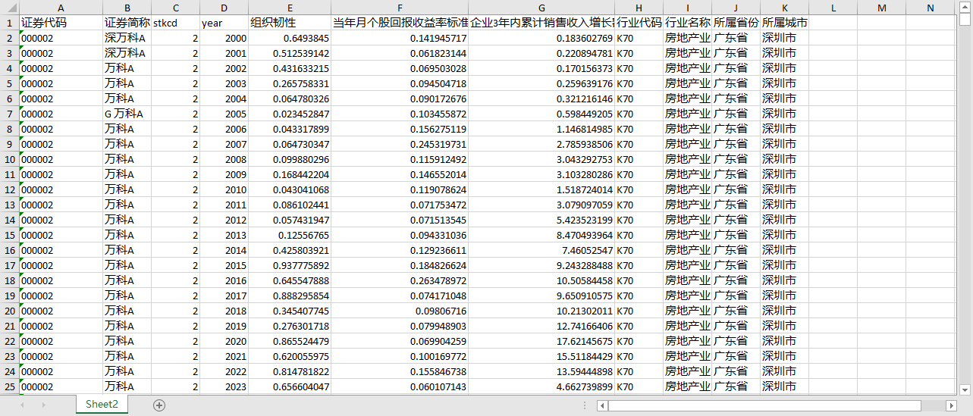The width and height of the screenshot is (973, 416).
Task: Click the vertical scrollbar down arrow
Action: click(x=965, y=390)
